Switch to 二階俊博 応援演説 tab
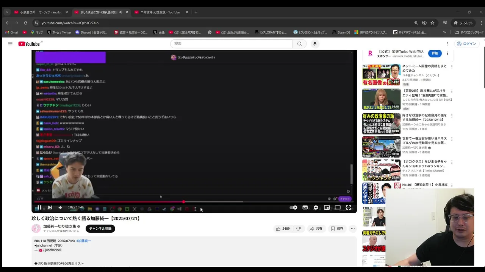The width and height of the screenshot is (485, 272). [x=160, y=12]
